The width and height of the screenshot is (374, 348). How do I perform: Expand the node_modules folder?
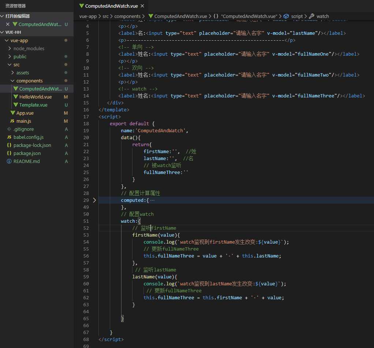(x=10, y=48)
